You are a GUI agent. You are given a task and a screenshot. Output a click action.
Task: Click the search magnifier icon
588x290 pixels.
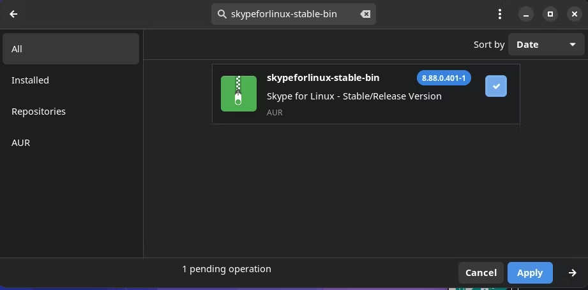[222, 14]
